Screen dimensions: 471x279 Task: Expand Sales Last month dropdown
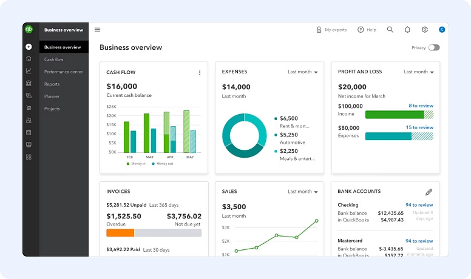click(x=303, y=192)
